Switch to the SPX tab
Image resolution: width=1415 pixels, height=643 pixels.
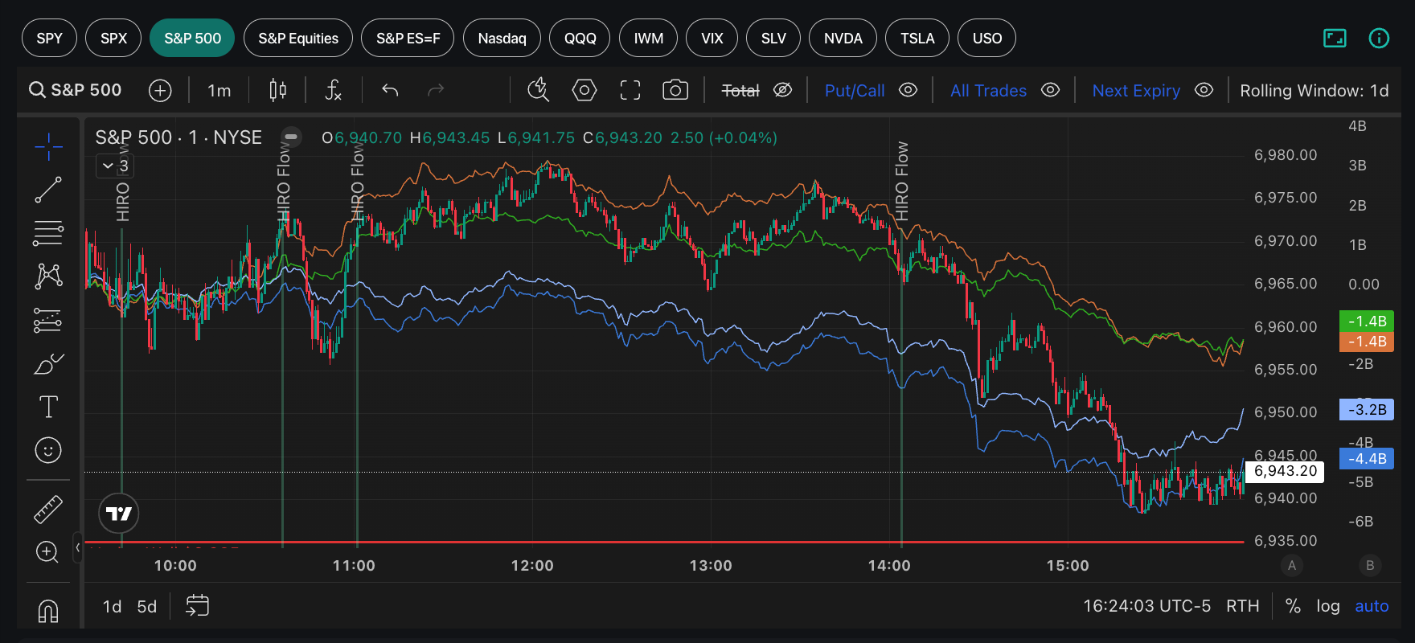click(x=113, y=38)
